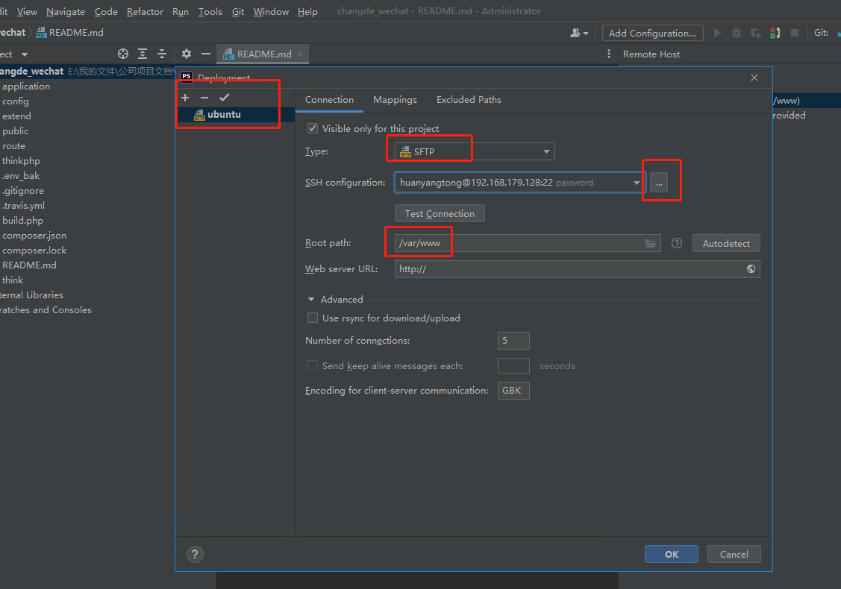Enable Use rsync for download/upload
The width and height of the screenshot is (841, 589).
tap(312, 318)
